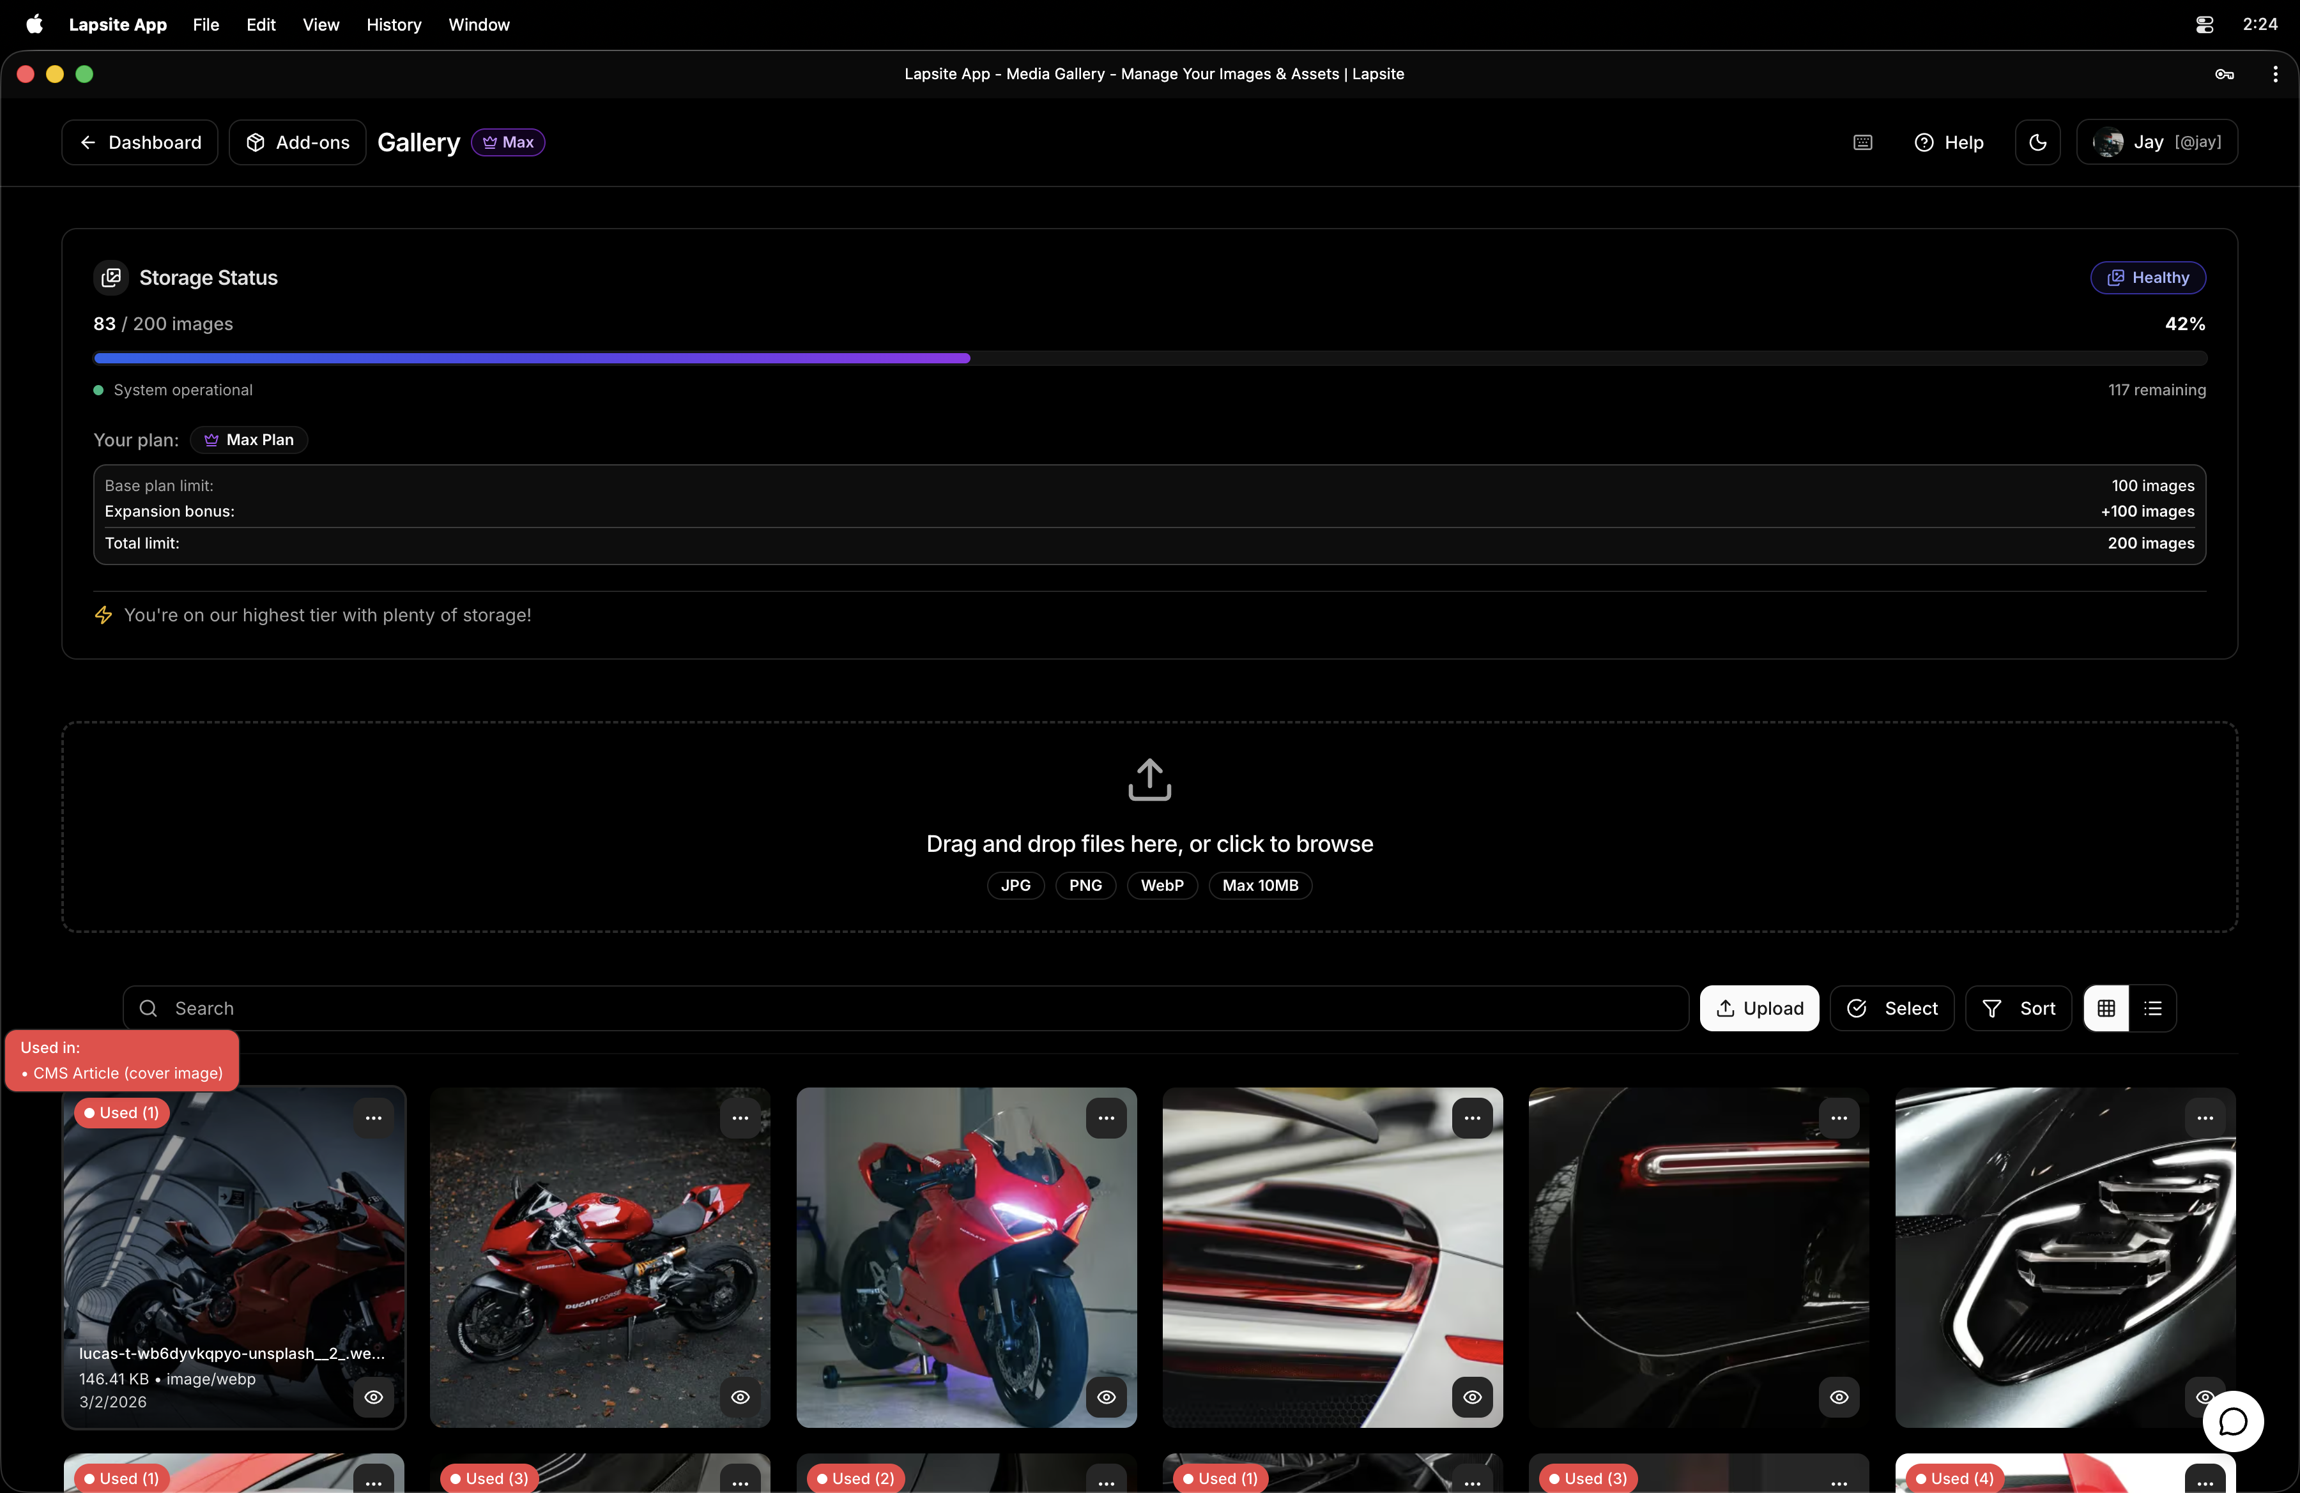Open Help from the header
This screenshot has height=1493, width=2300.
pos(1948,142)
